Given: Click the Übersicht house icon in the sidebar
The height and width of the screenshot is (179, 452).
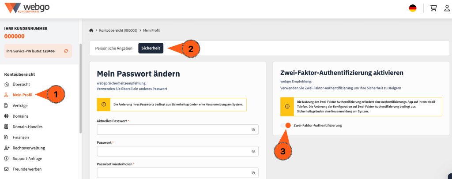Looking at the screenshot, I should pos(6,84).
